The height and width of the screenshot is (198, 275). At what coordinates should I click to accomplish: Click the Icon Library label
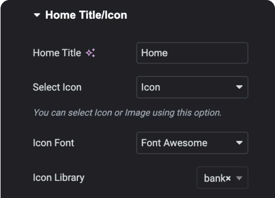click(x=59, y=178)
